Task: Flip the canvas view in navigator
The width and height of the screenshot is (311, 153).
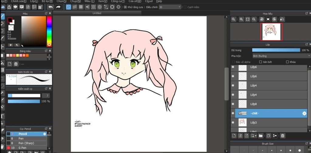Action: (x=282, y=19)
